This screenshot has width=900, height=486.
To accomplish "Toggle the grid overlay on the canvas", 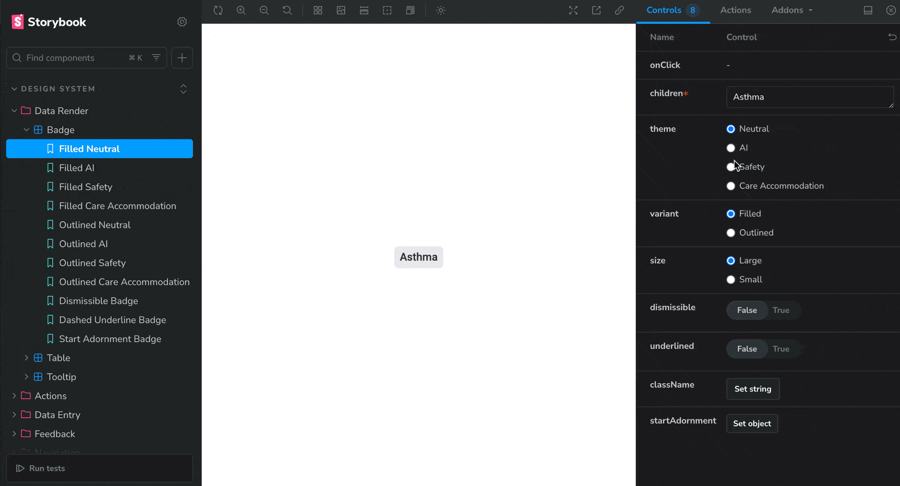I will pos(318,10).
